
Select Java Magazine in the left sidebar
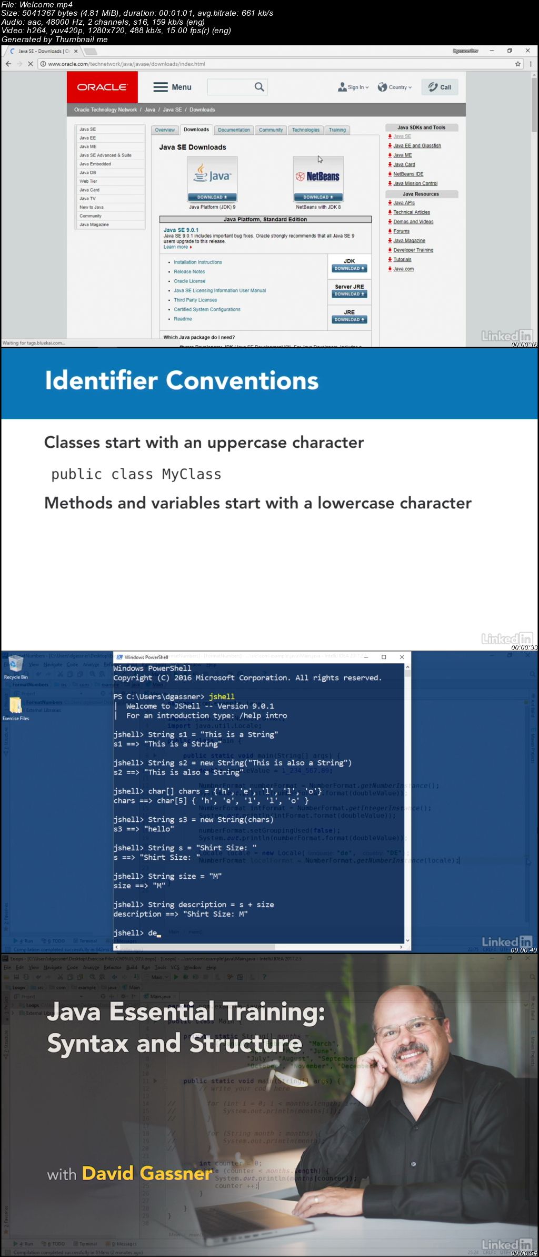[110, 224]
